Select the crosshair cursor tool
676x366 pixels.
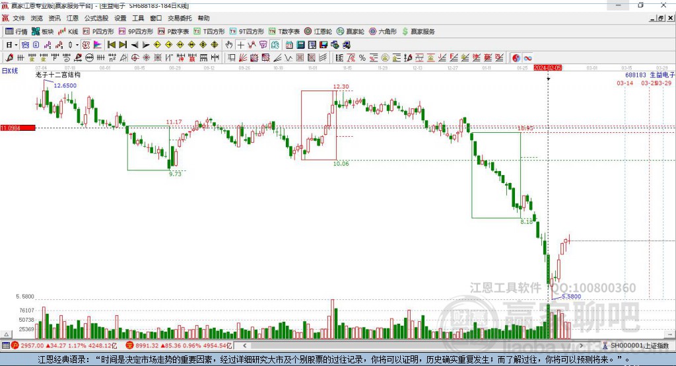(240, 45)
